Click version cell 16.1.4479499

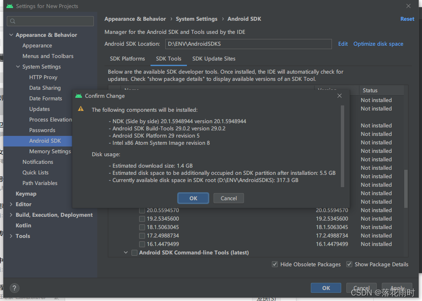pos(332,244)
